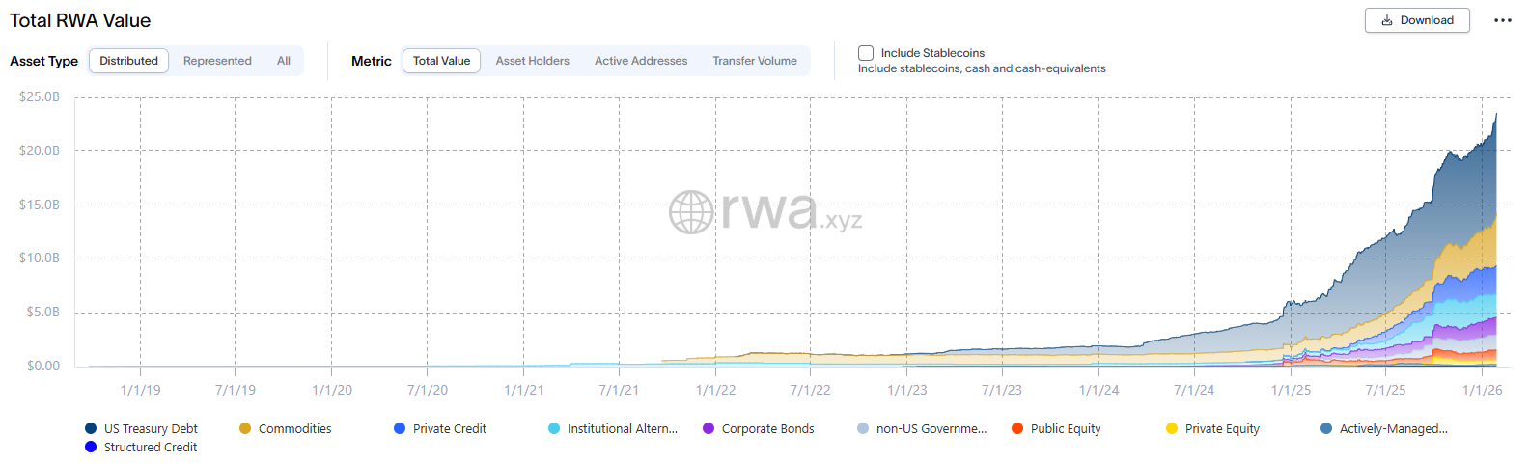Show the Transfer Volume metric

(755, 61)
